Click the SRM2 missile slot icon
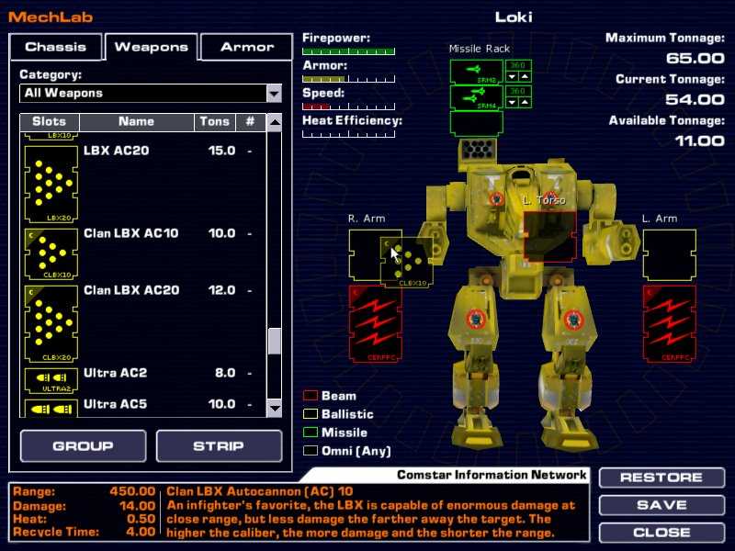 [x=476, y=73]
